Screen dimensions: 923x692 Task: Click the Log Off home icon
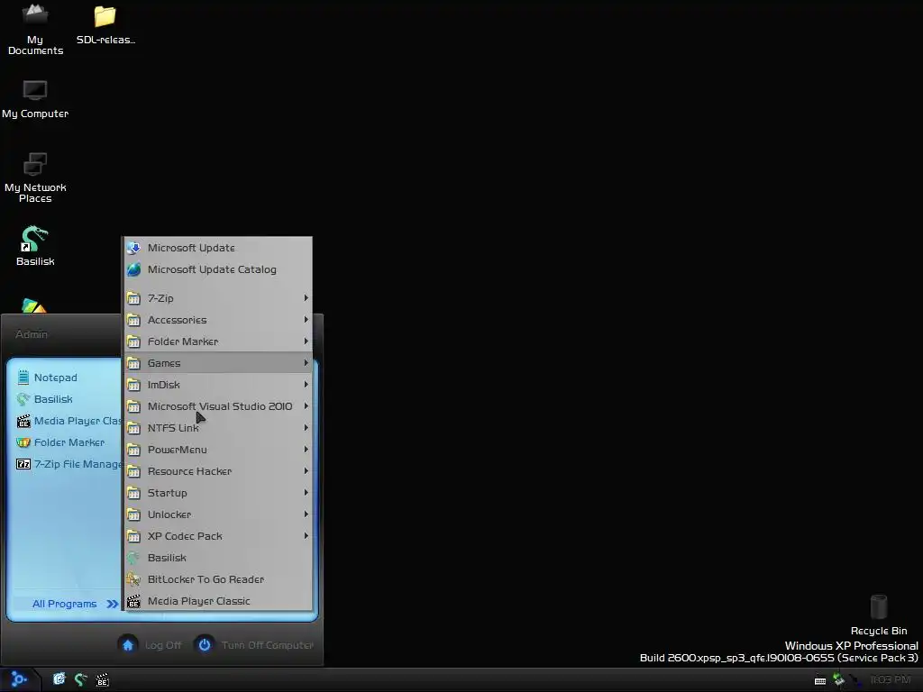tap(128, 645)
